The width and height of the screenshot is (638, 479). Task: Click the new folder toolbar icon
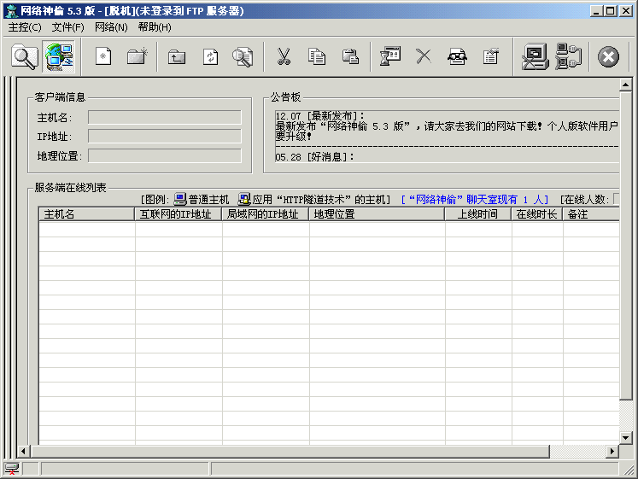[137, 57]
